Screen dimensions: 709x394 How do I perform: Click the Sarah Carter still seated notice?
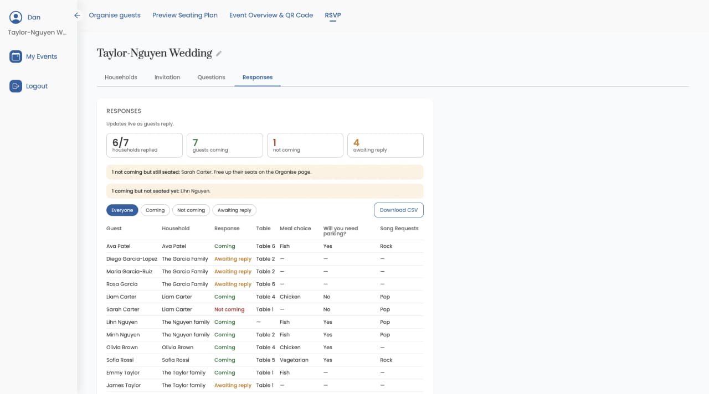point(265,172)
